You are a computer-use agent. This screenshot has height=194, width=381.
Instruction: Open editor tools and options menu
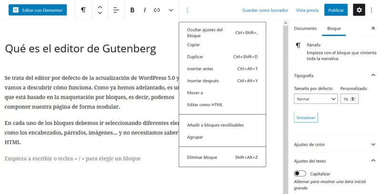click(x=371, y=10)
